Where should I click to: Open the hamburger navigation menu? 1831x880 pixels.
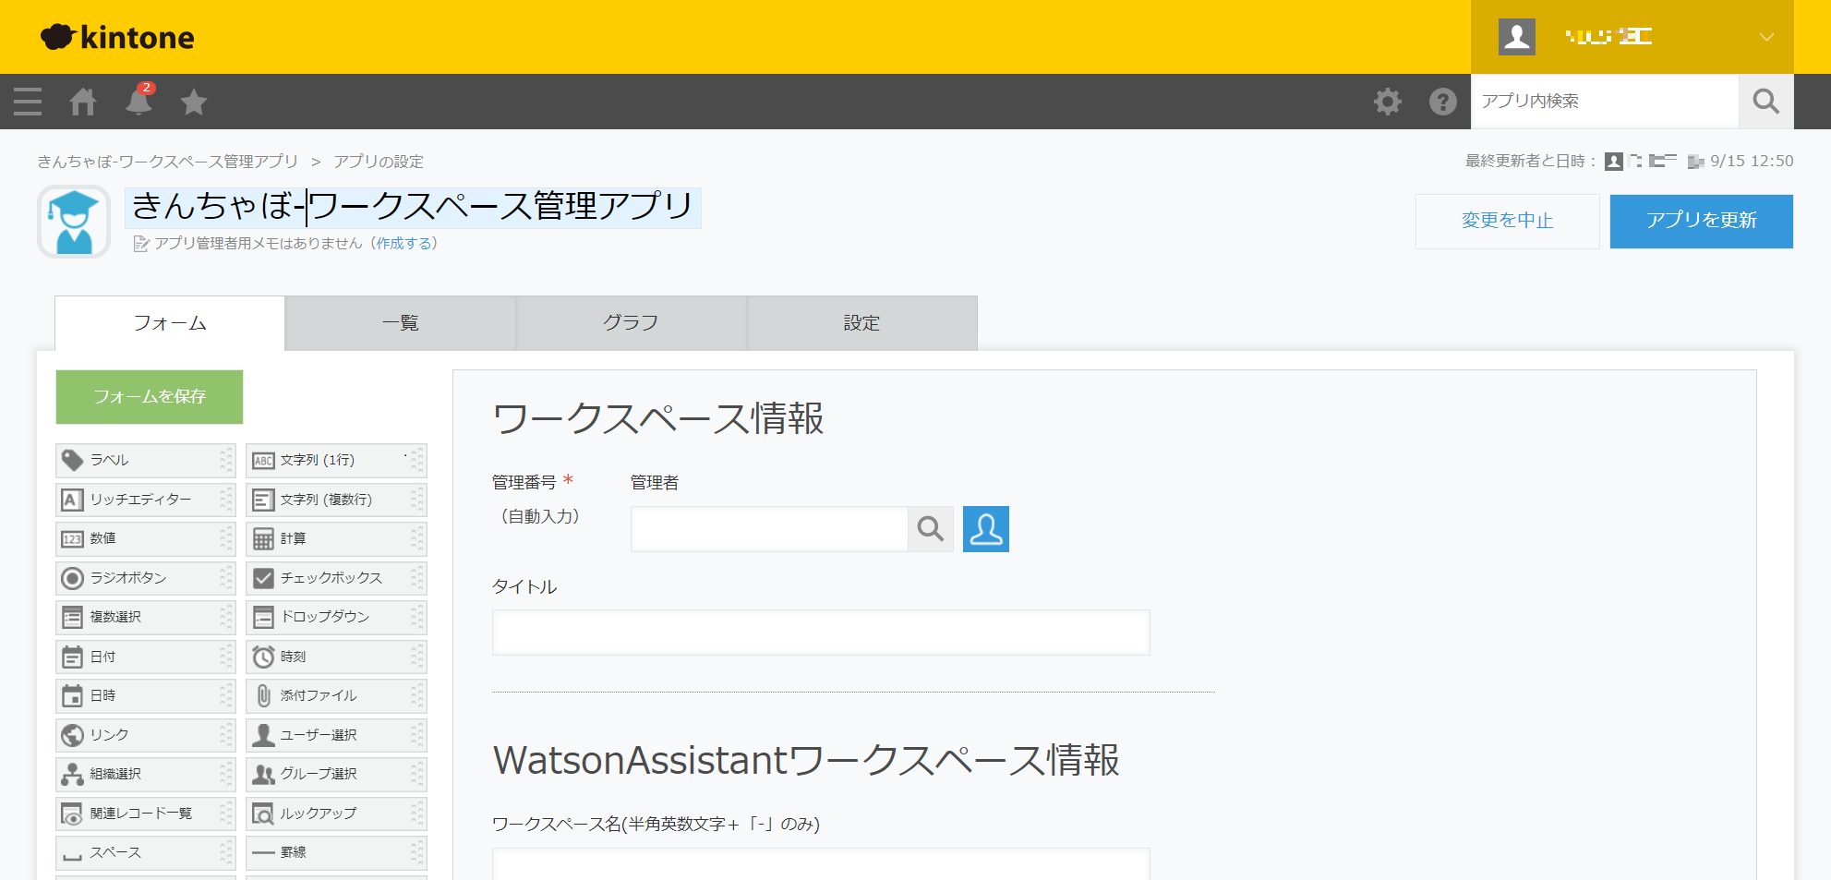pyautogui.click(x=28, y=102)
